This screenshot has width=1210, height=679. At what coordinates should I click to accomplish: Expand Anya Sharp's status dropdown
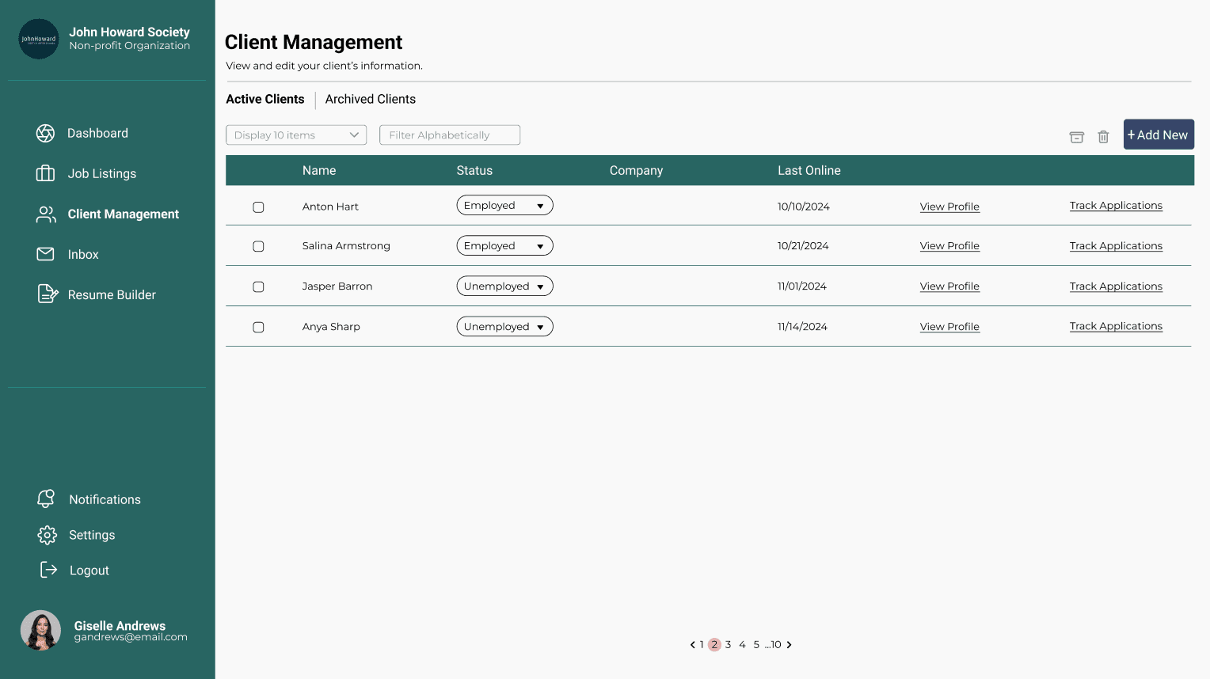click(504, 327)
